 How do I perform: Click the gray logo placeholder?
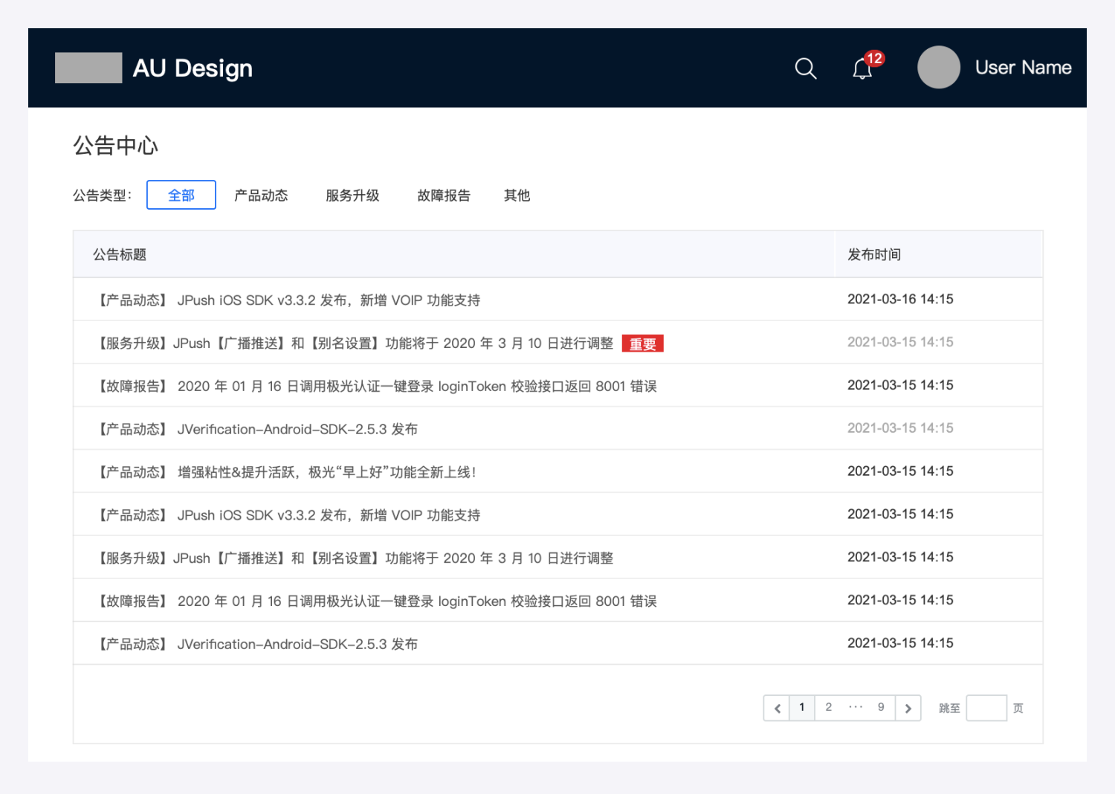[x=88, y=68]
